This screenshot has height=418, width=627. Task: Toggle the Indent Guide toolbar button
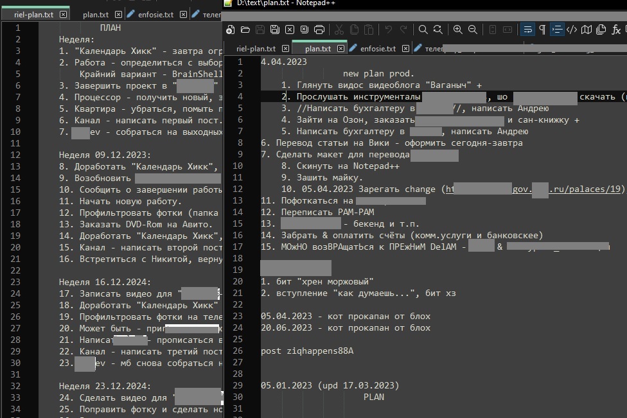coord(557,30)
